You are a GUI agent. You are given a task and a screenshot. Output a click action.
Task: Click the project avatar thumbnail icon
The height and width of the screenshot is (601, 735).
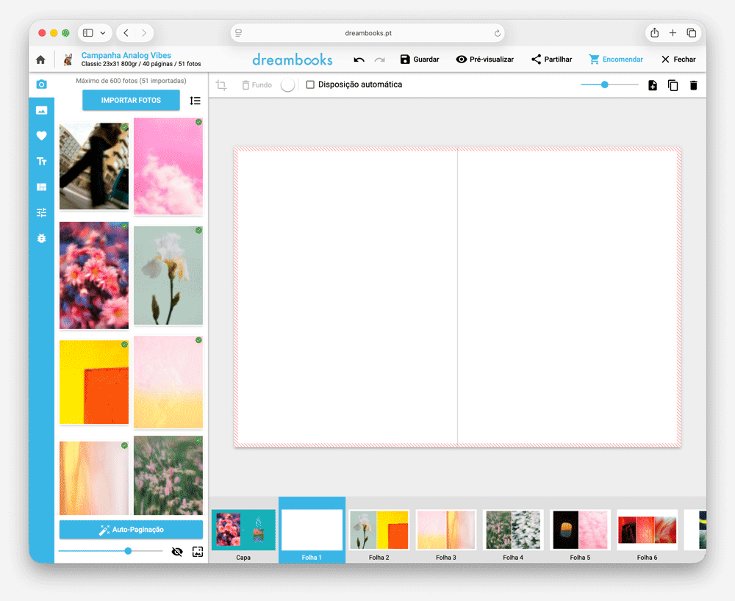point(68,60)
